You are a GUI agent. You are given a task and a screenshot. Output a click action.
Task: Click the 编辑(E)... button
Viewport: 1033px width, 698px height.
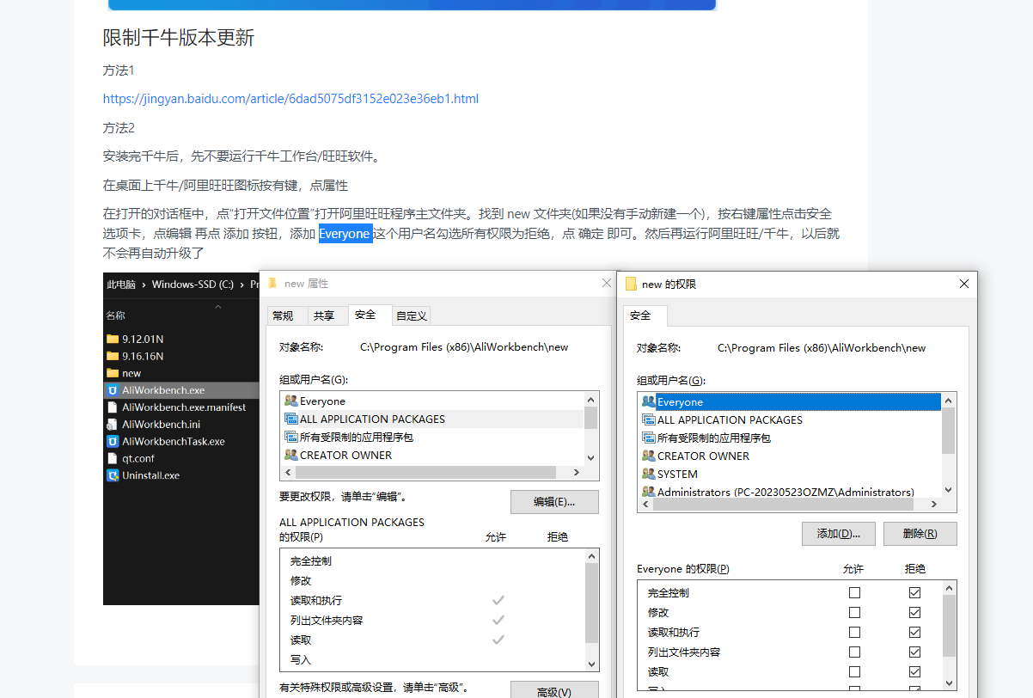point(554,502)
